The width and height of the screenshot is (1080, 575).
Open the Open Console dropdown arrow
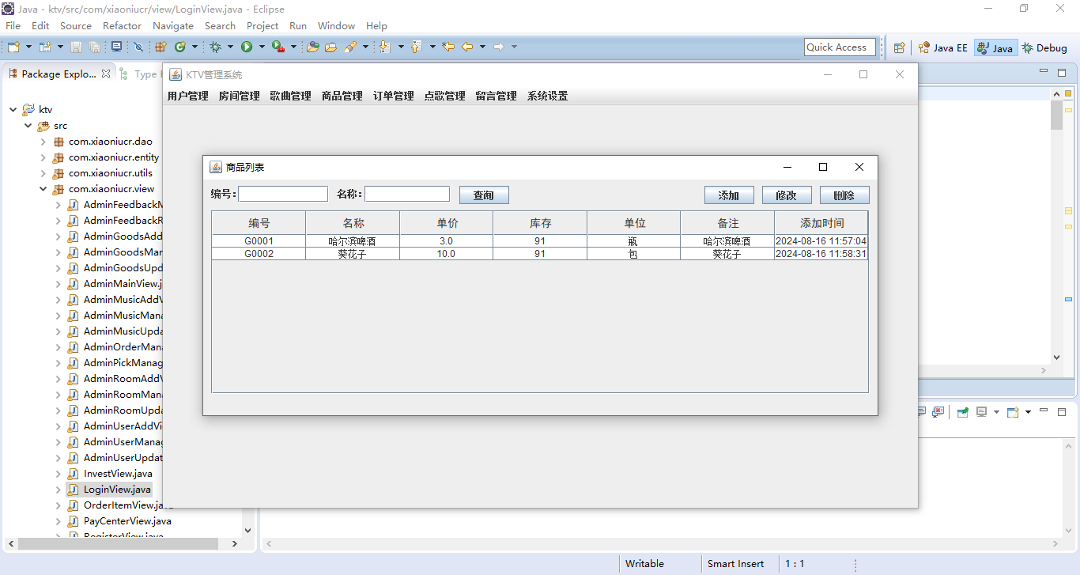(1028, 412)
